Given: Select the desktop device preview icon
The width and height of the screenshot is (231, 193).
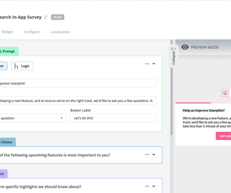Looking at the screenshot, I should click(225, 93).
